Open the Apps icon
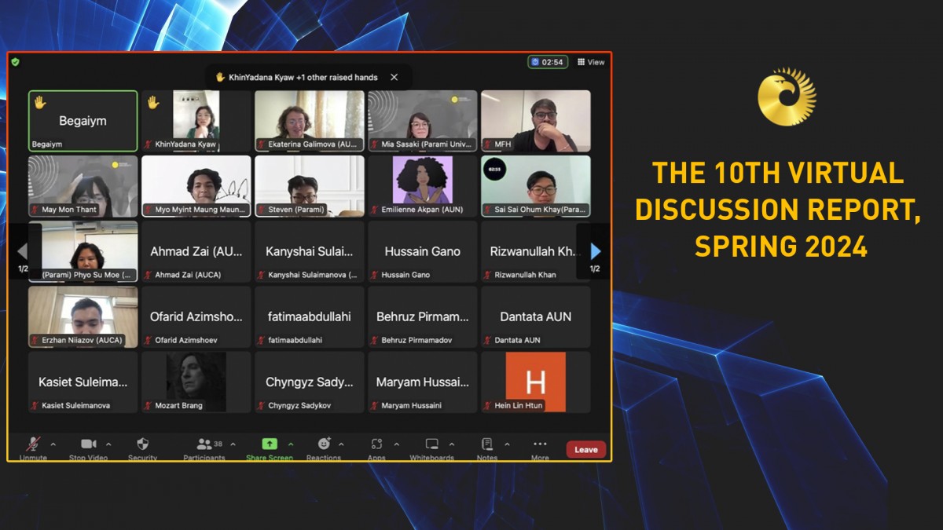This screenshot has height=530, width=943. point(376,444)
